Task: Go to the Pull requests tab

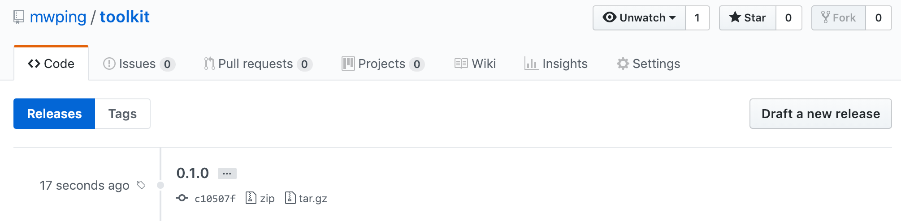Action: click(x=258, y=64)
